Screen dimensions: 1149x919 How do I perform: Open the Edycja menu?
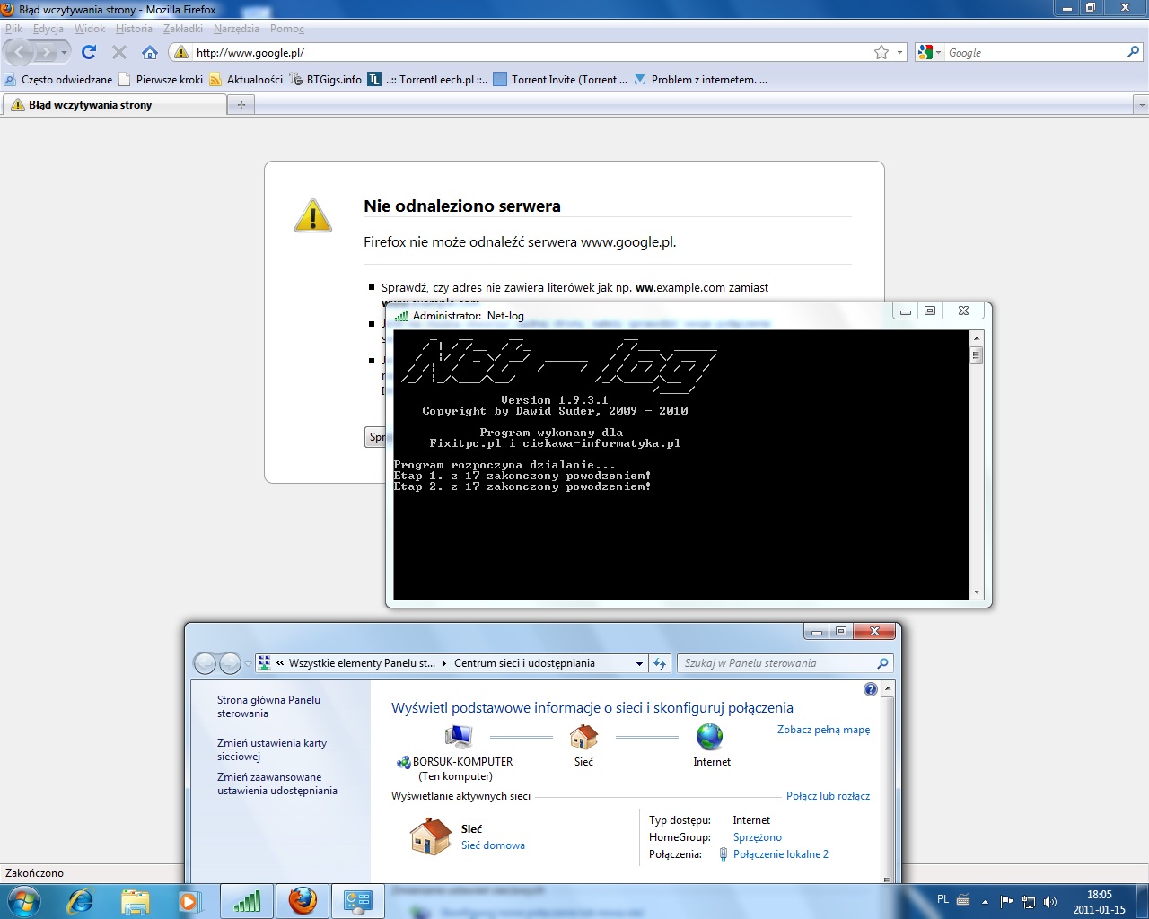[48, 29]
